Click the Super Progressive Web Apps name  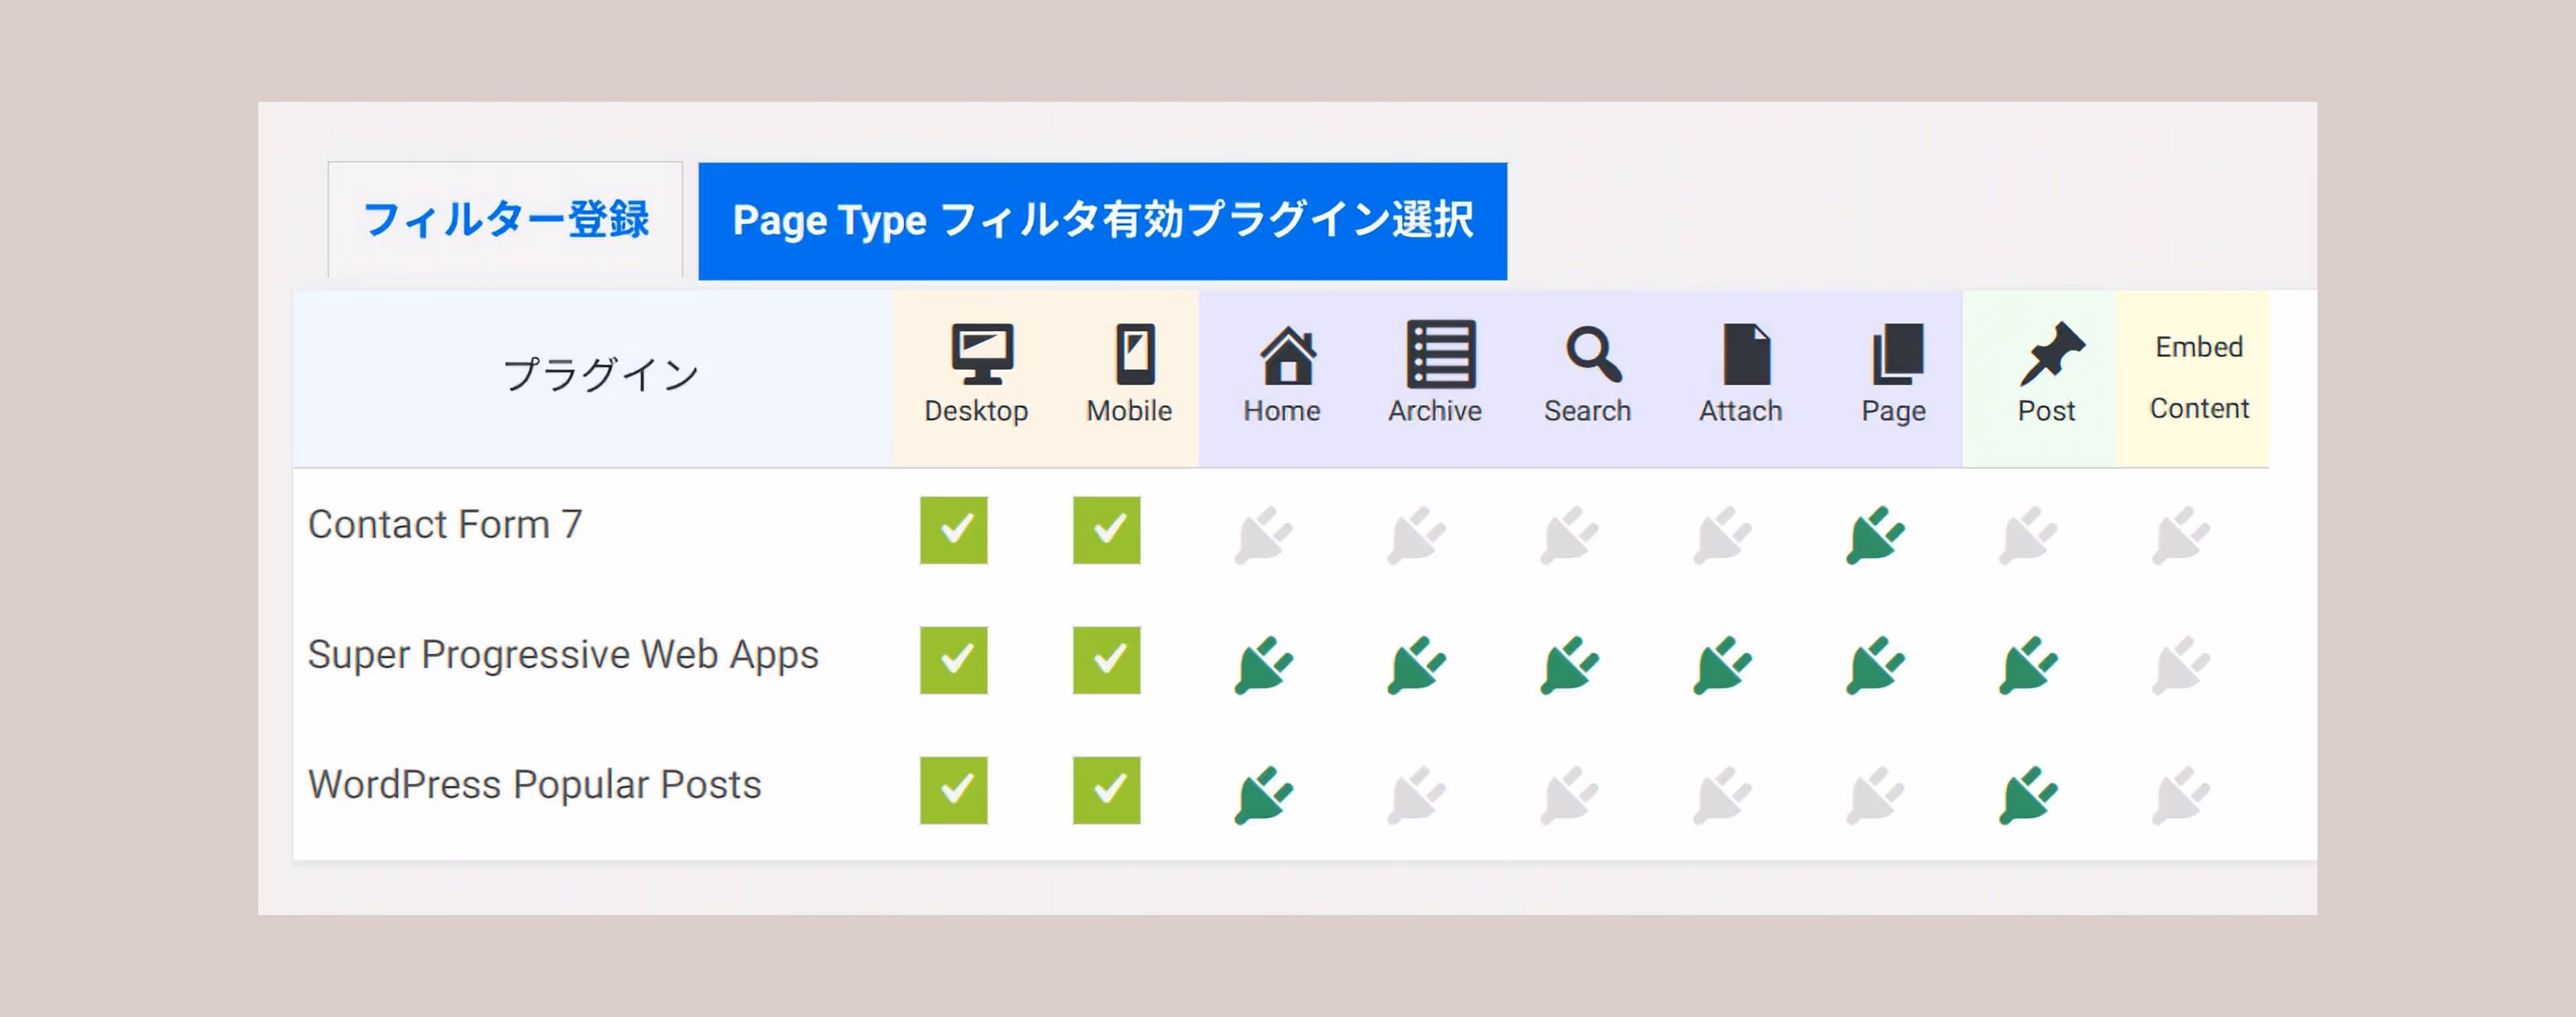(x=563, y=655)
